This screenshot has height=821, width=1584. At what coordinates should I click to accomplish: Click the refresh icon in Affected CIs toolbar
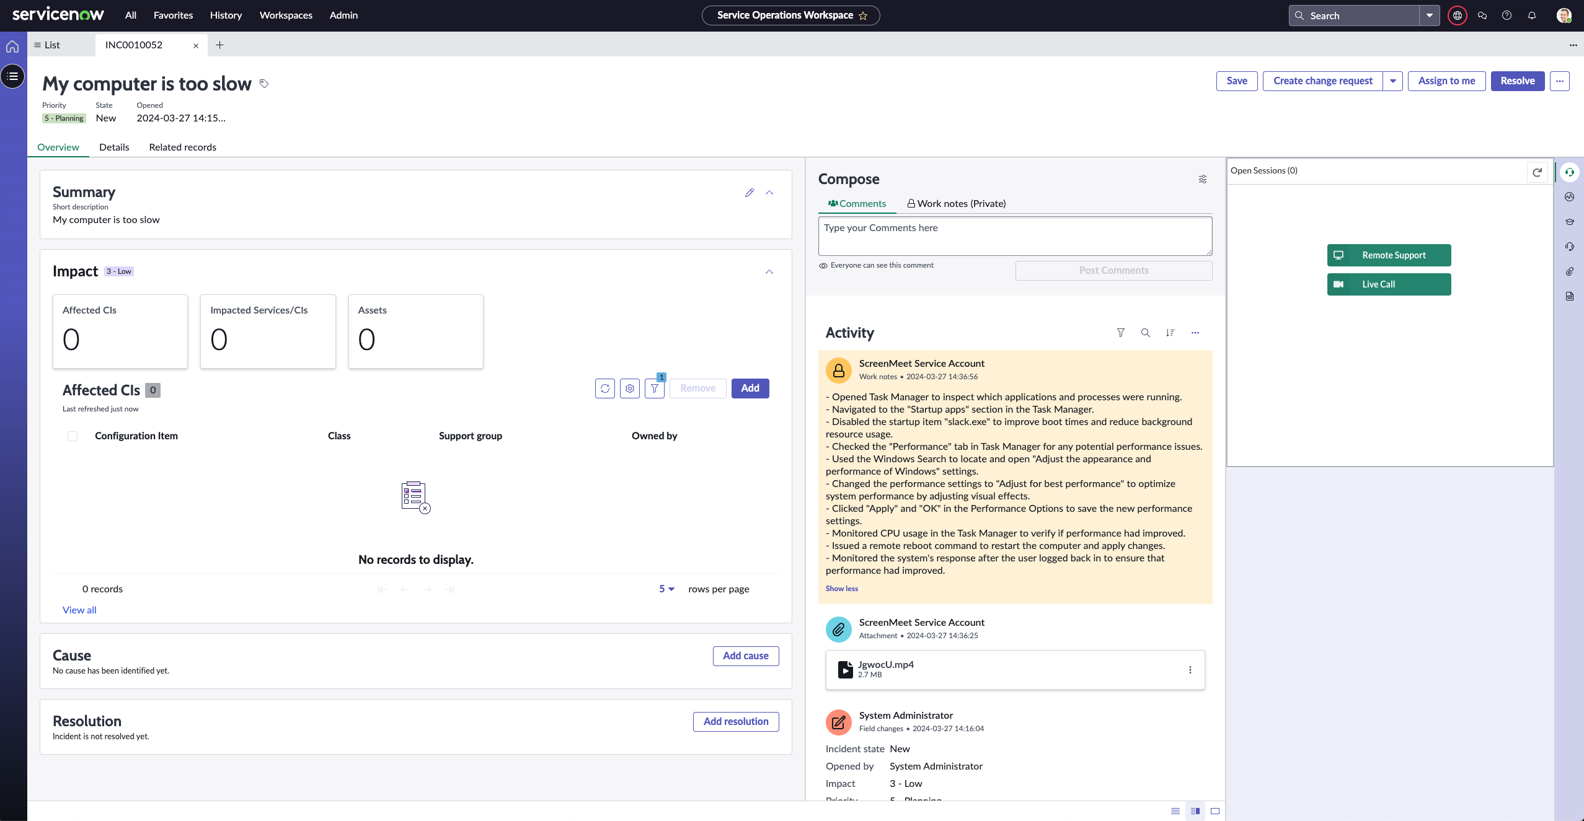(x=605, y=388)
